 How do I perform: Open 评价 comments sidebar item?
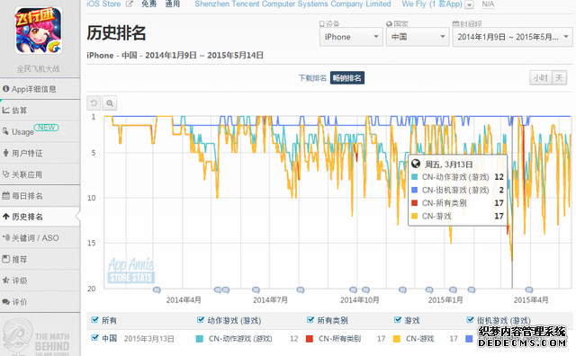coord(40,302)
